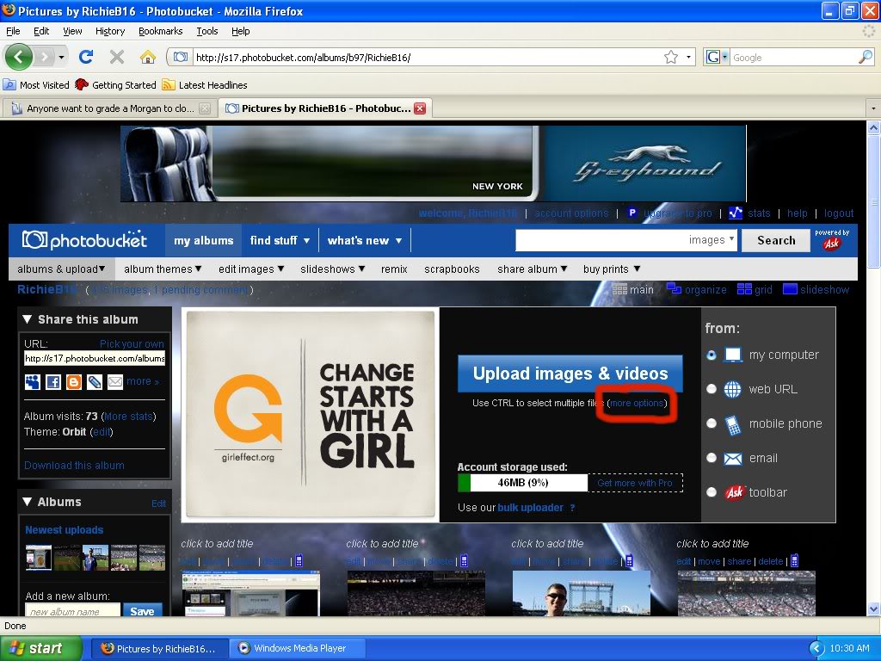
Task: Click the 'my albums' tab
Action: click(203, 241)
